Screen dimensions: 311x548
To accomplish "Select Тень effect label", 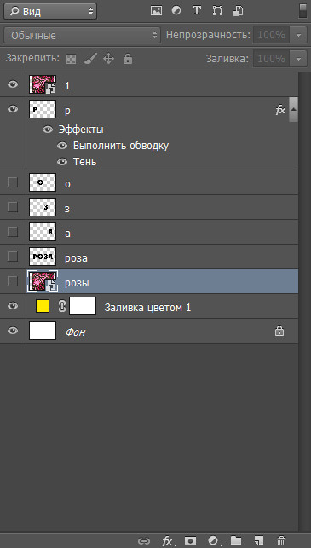I will pyautogui.click(x=85, y=162).
